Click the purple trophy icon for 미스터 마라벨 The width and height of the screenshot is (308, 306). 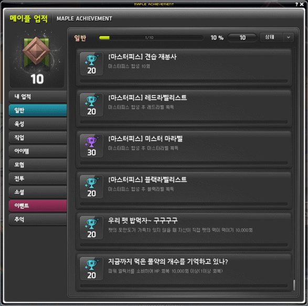pyautogui.click(x=91, y=142)
